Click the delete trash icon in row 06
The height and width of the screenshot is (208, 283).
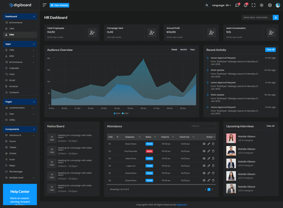click(213, 180)
